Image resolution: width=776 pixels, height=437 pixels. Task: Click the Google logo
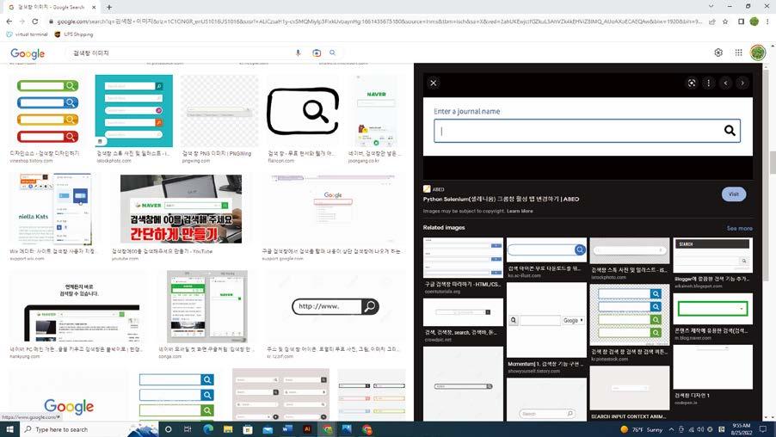pyautogui.click(x=28, y=53)
